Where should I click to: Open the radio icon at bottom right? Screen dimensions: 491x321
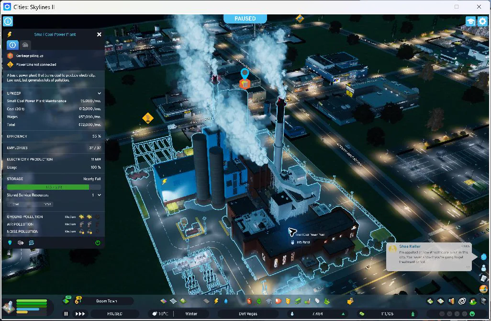click(x=483, y=288)
